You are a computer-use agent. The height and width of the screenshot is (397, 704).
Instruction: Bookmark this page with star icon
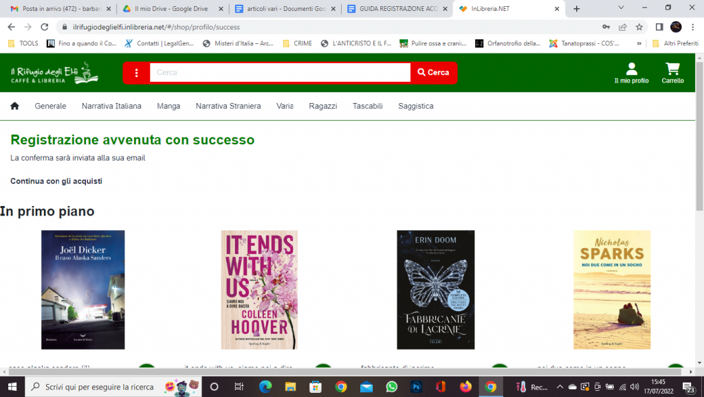point(639,27)
